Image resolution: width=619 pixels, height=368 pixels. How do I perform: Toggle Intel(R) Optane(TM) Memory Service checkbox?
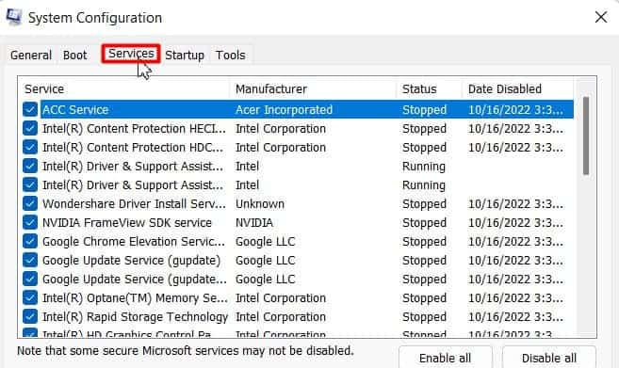30,297
